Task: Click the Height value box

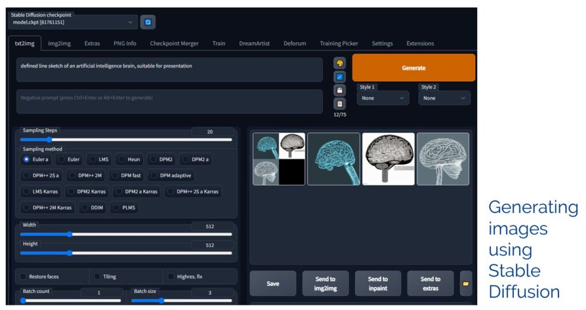Action: coord(213,245)
